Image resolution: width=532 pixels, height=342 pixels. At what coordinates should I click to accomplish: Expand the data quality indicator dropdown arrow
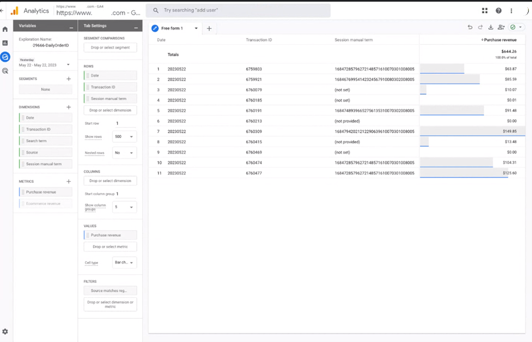(x=520, y=27)
